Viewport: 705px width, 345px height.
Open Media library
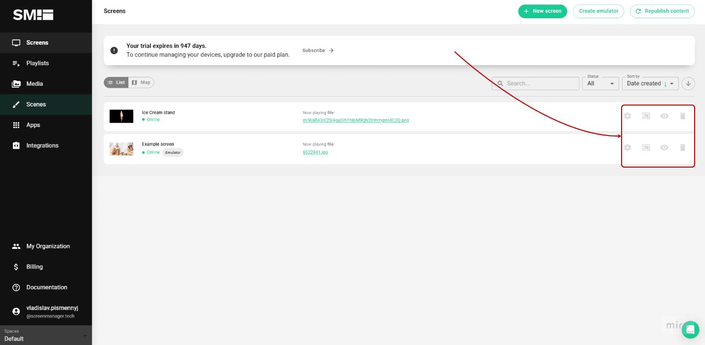coord(46,84)
